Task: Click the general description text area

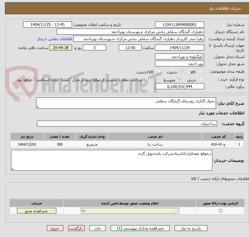Action: click(126, 103)
